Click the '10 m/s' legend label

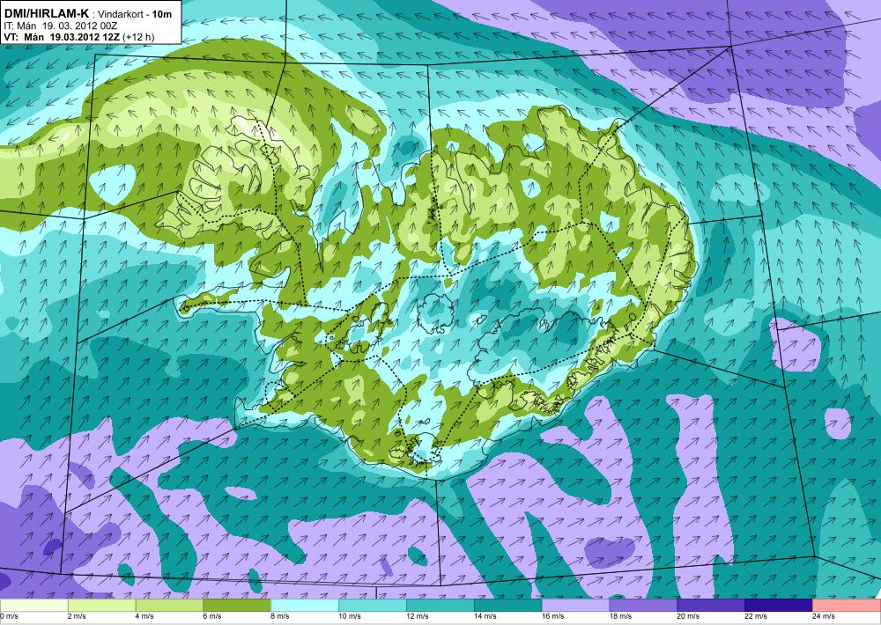coord(350,616)
